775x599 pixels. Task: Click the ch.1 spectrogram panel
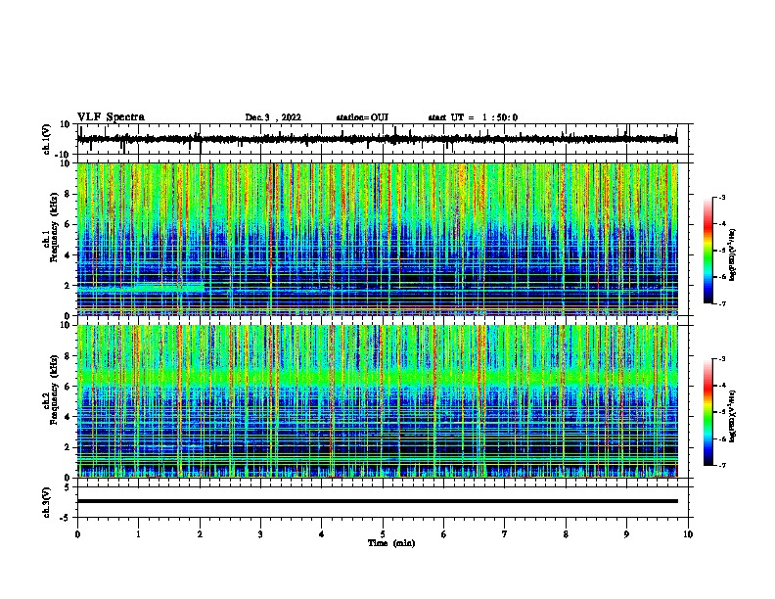pyautogui.click(x=377, y=239)
